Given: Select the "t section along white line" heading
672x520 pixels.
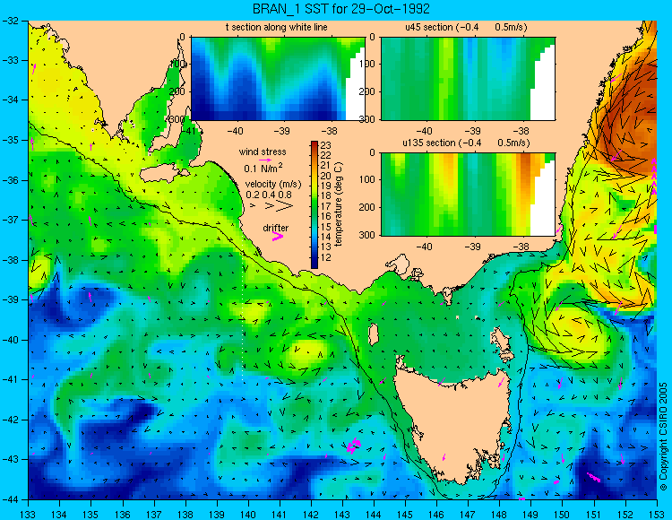Looking at the screenshot, I should (x=277, y=28).
